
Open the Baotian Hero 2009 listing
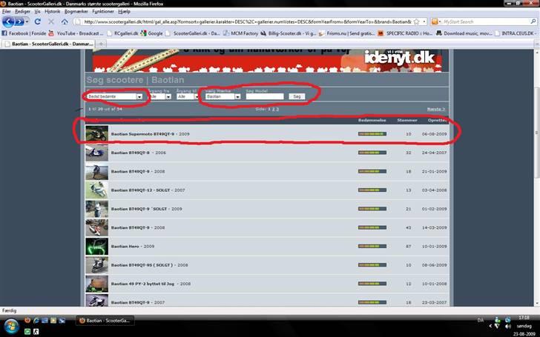pyautogui.click(x=133, y=246)
